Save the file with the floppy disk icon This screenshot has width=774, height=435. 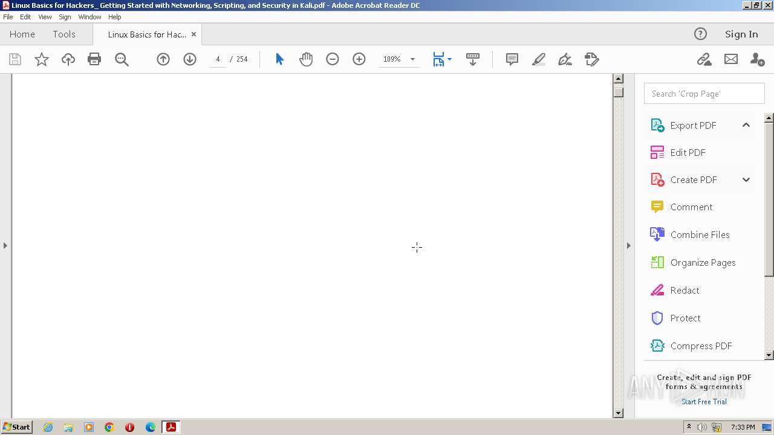(x=15, y=59)
